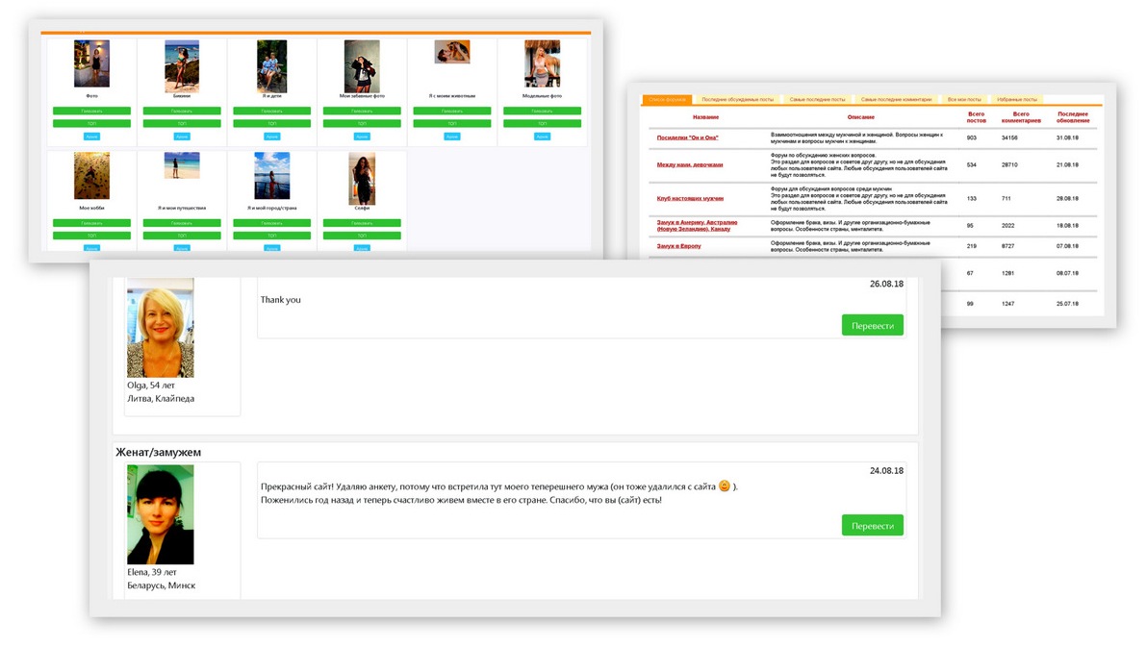Vote for "Я и мои путешествия" category
Screen dimensions: 1147x647
click(182, 223)
